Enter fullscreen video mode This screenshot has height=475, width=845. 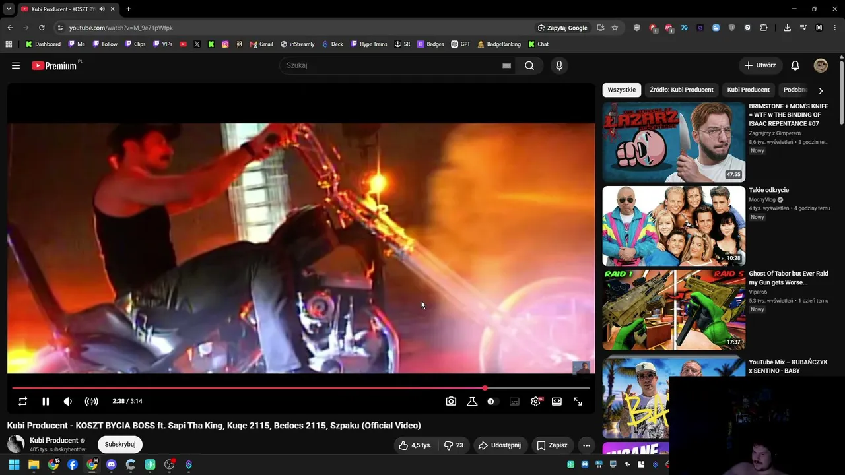(578, 401)
